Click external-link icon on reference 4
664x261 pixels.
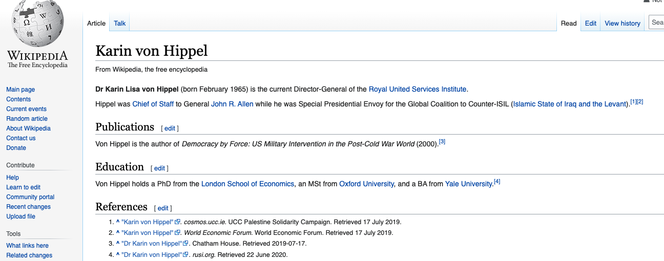[x=186, y=254]
